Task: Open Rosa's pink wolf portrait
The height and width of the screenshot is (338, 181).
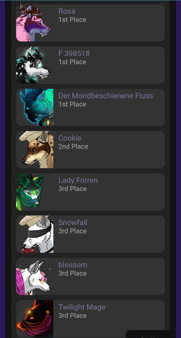Action: click(35, 23)
